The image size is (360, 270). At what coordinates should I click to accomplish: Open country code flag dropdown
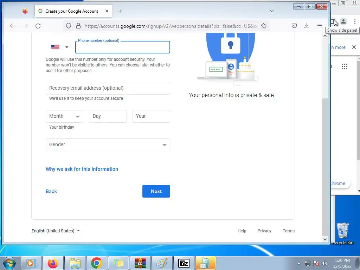click(x=60, y=47)
